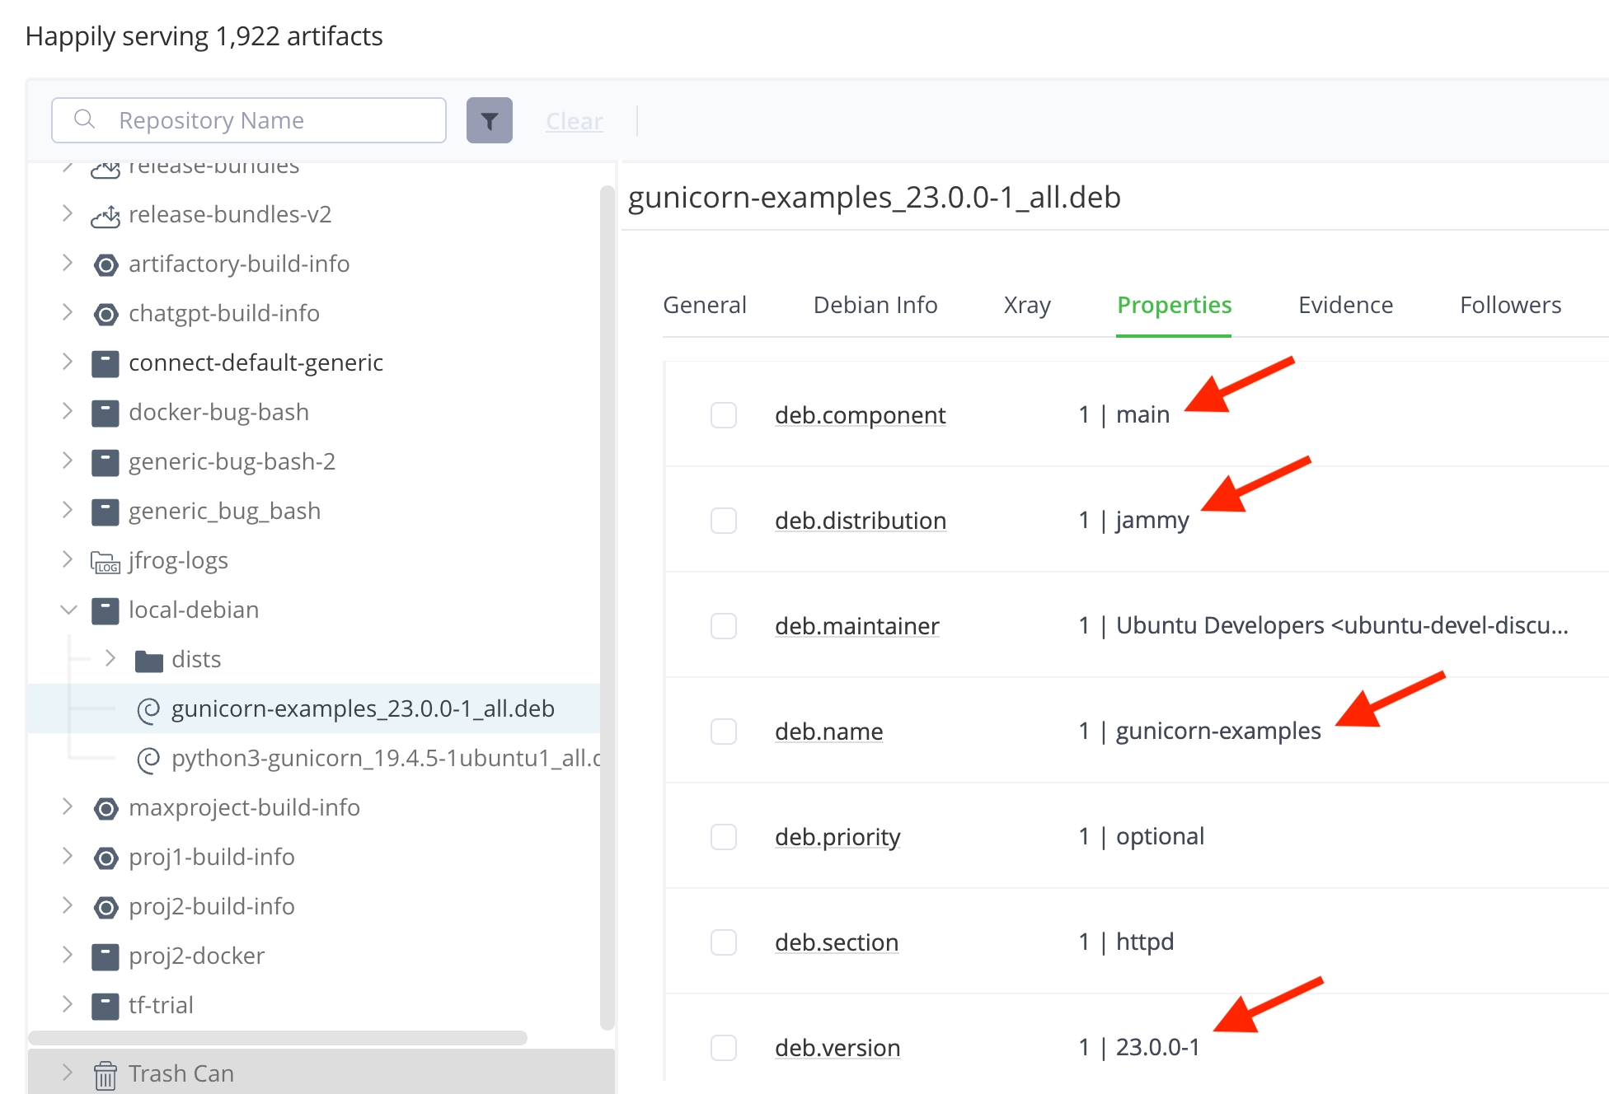Click the Trash Can icon

(x=105, y=1074)
